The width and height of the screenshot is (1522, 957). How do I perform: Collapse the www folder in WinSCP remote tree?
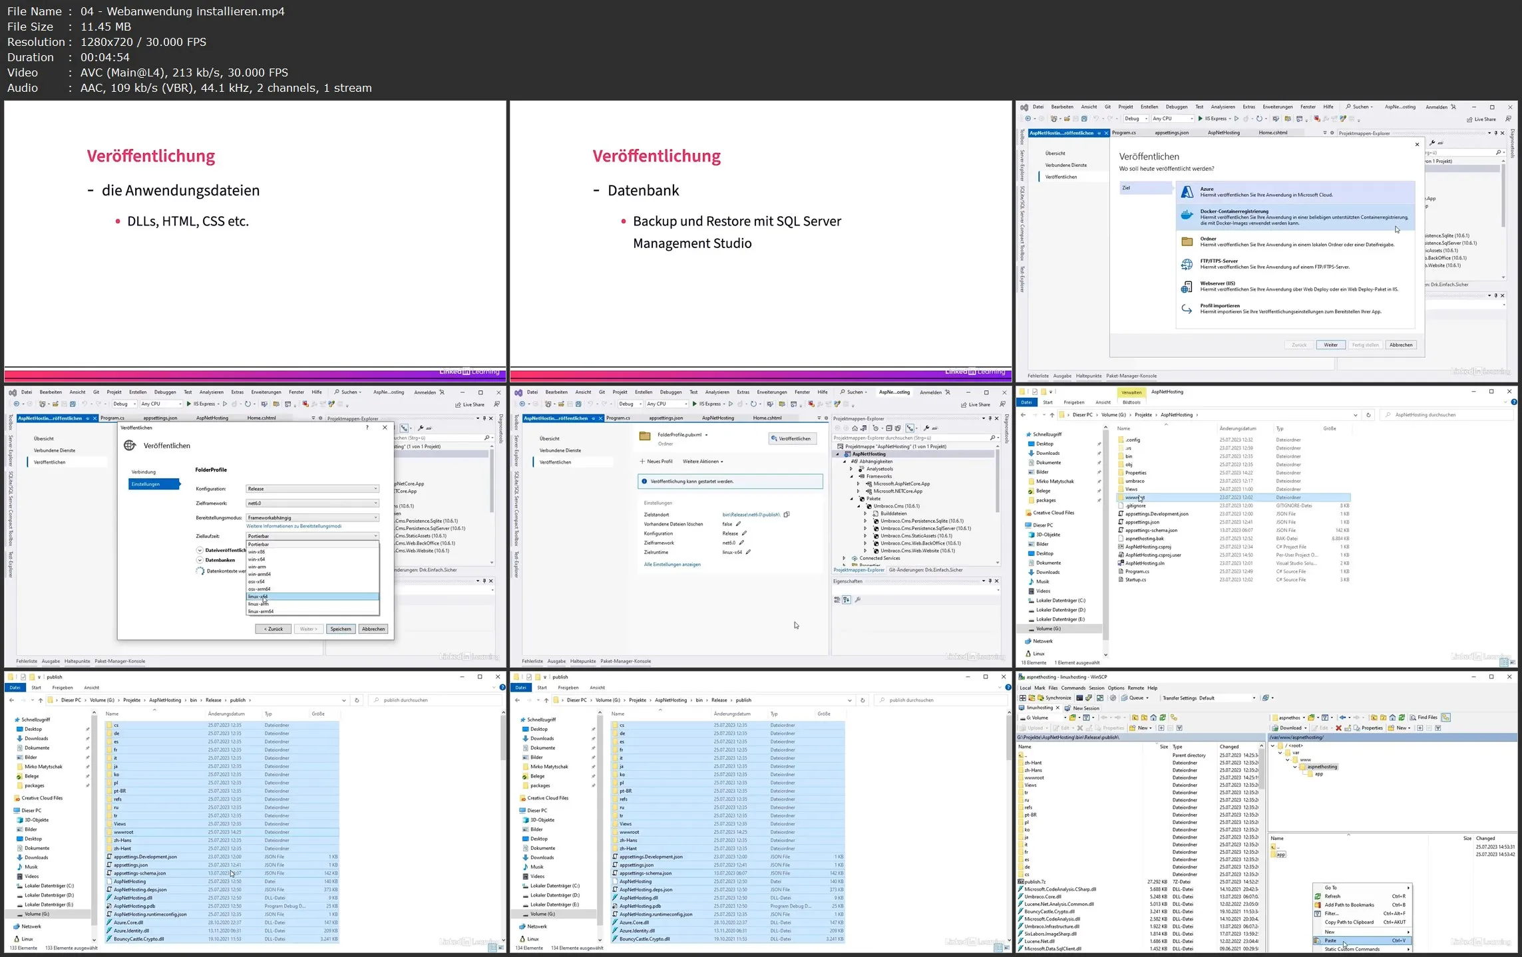[1288, 759]
